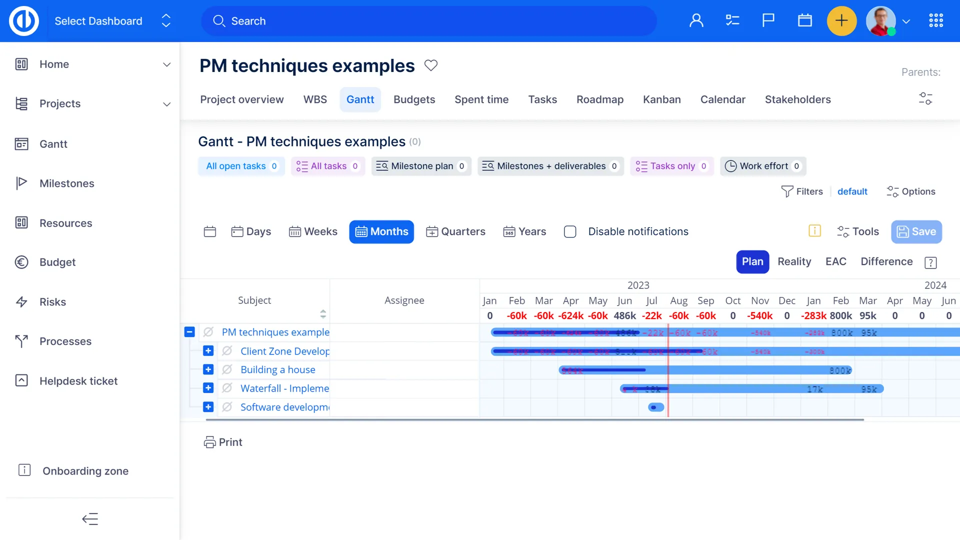
Task: Click the cashflow help question mark icon
Action: tap(930, 262)
